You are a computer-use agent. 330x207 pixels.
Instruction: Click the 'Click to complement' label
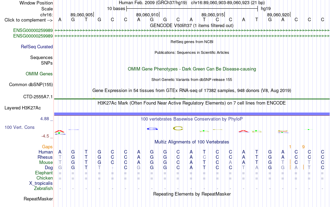(x=28, y=20)
